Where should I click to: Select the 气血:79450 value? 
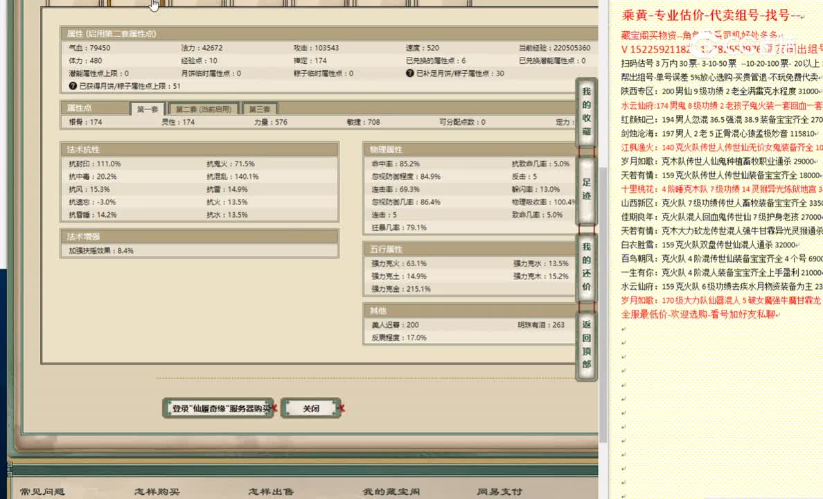coord(90,48)
